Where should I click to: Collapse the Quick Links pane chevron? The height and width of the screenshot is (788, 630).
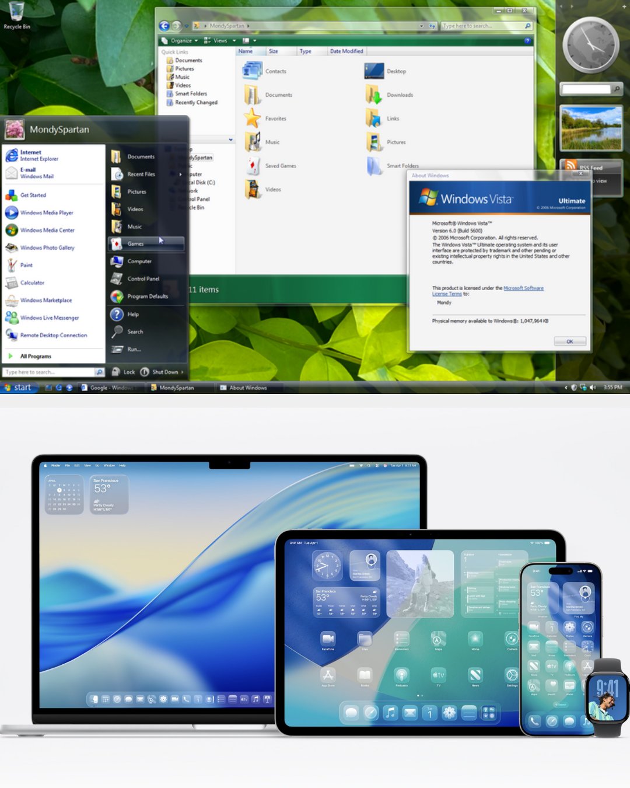[230, 140]
